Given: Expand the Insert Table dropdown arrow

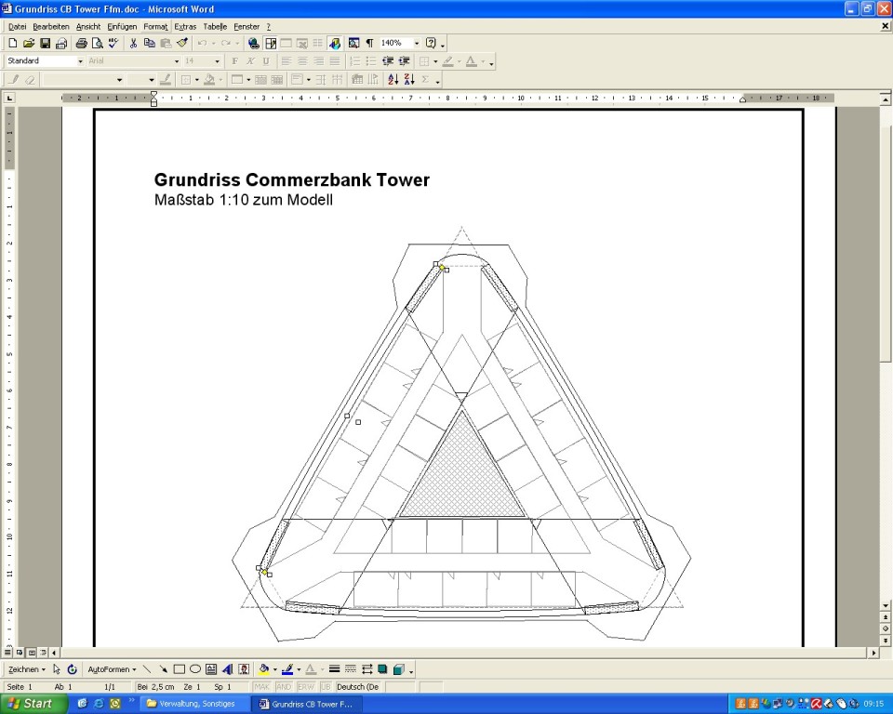Looking at the screenshot, I should pyautogui.click(x=248, y=80).
